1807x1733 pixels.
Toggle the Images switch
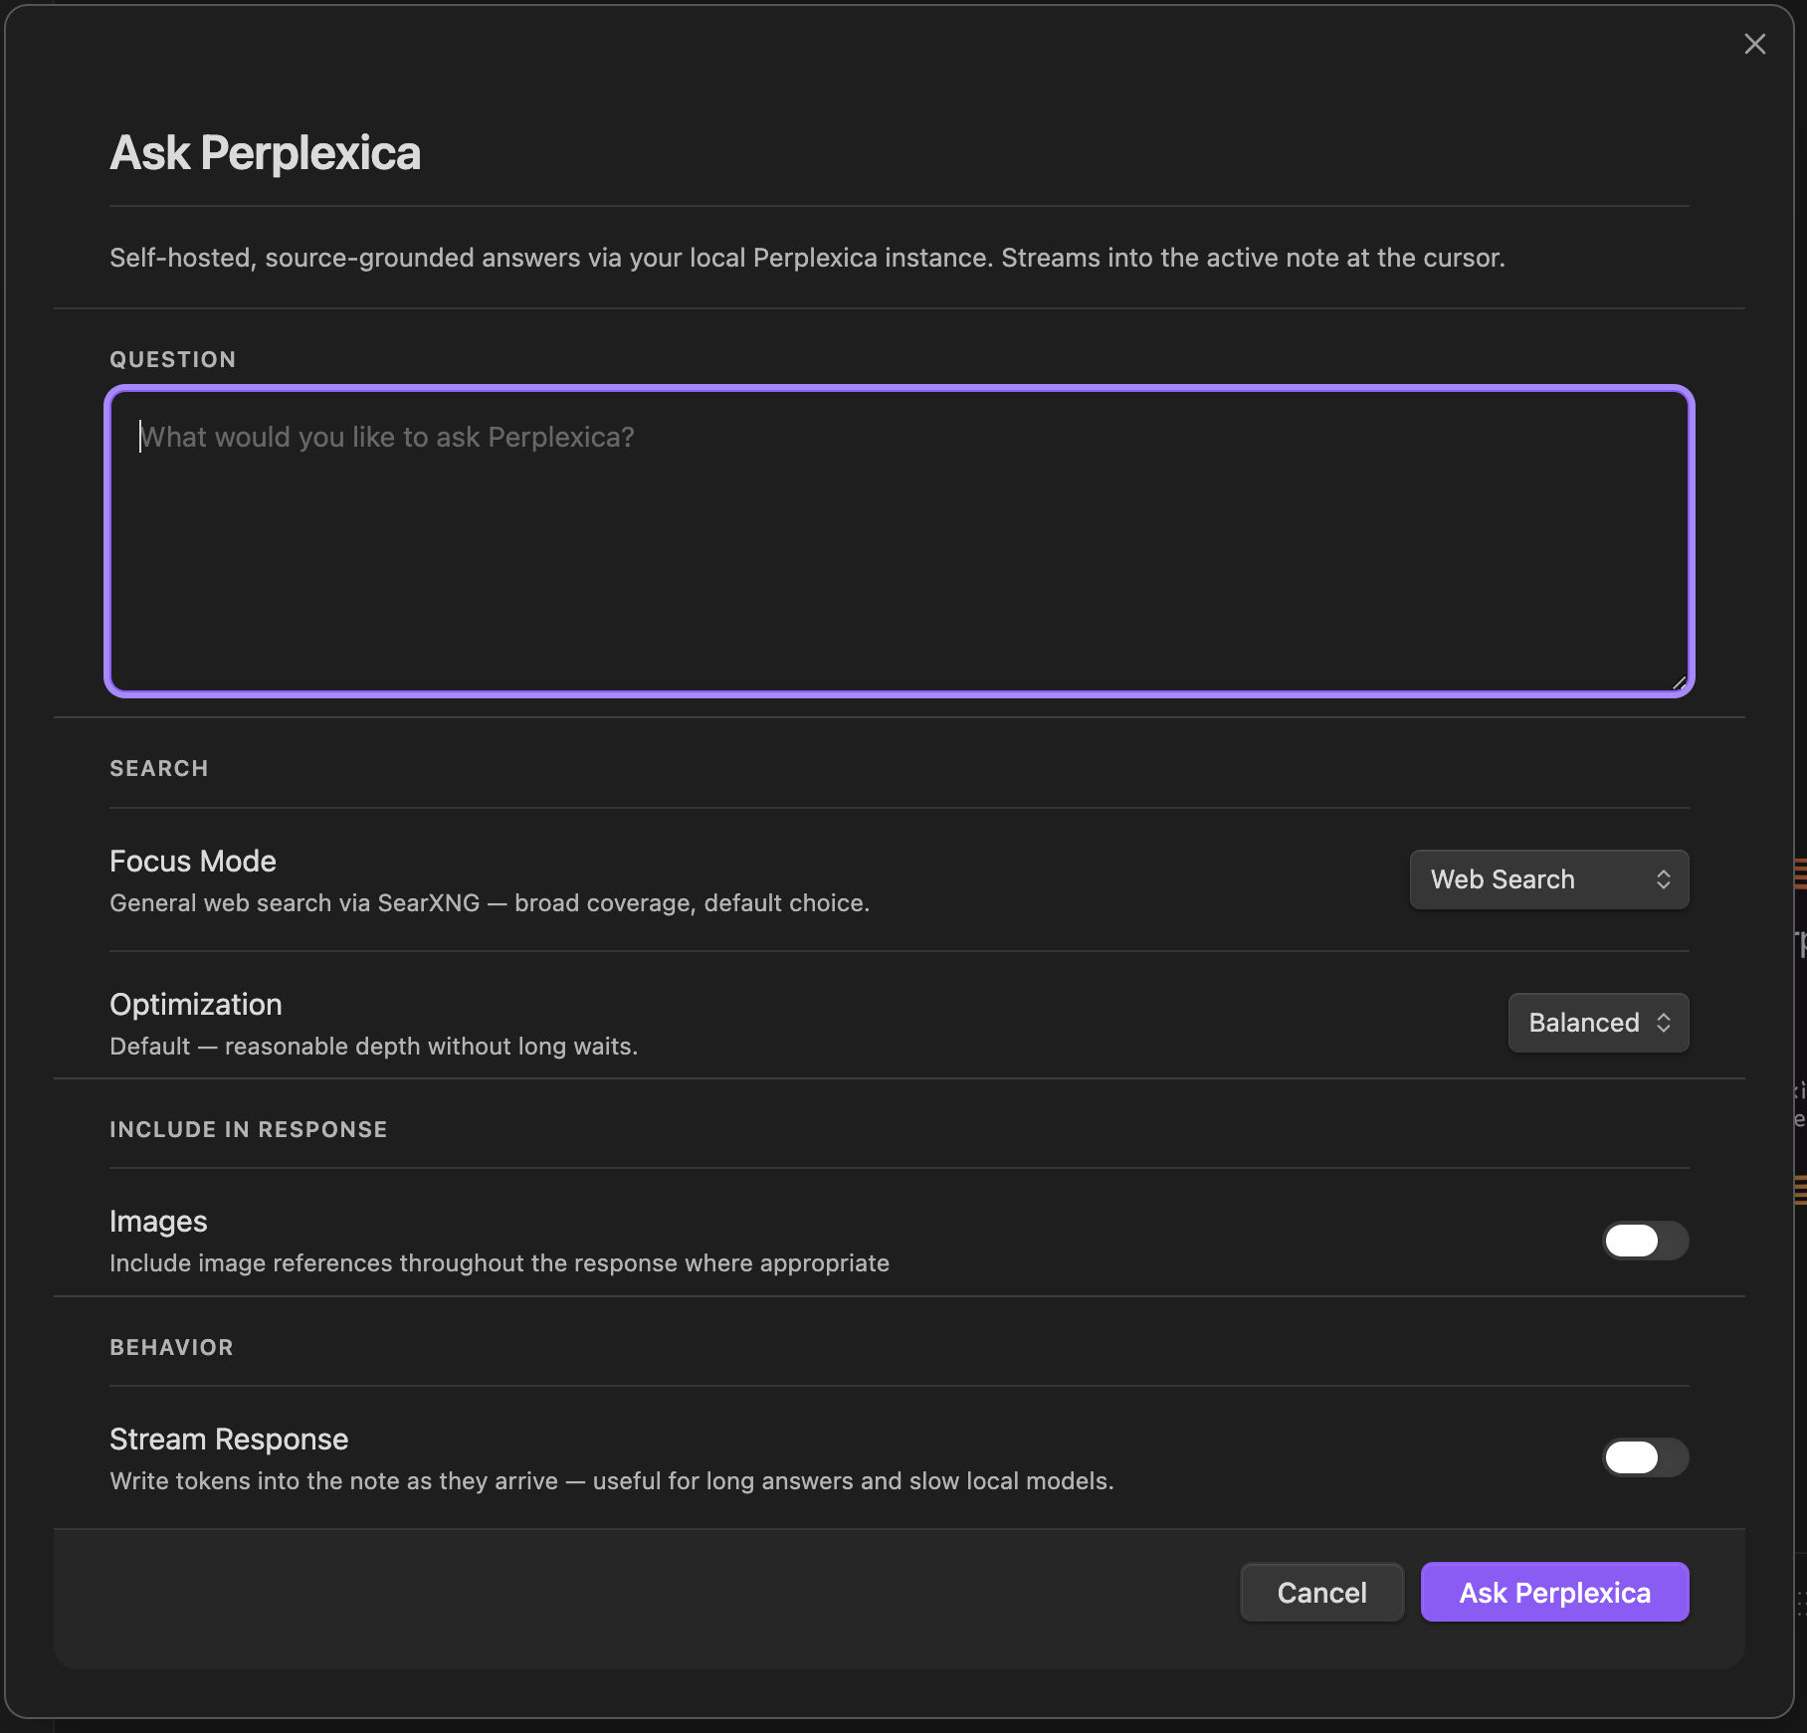1646,1241
